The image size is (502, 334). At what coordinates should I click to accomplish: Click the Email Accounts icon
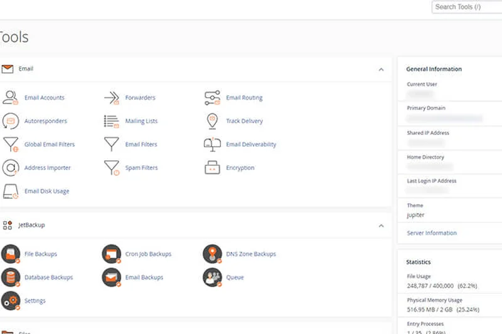(11, 98)
